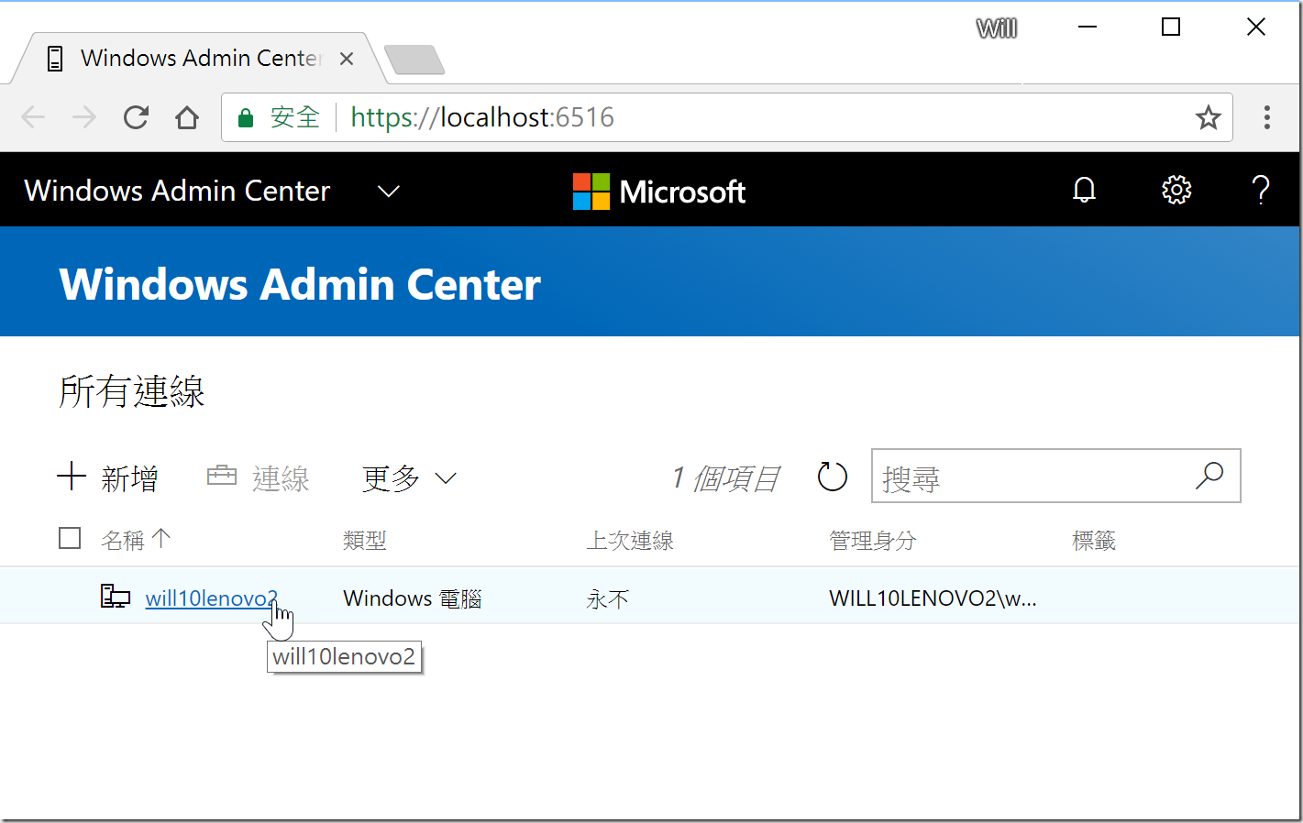Viewport: 1303px width, 823px height.
Task: Click the Microsoft logo
Action: click(x=659, y=192)
